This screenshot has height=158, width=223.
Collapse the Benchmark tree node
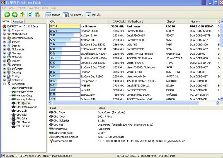[x=4, y=84]
